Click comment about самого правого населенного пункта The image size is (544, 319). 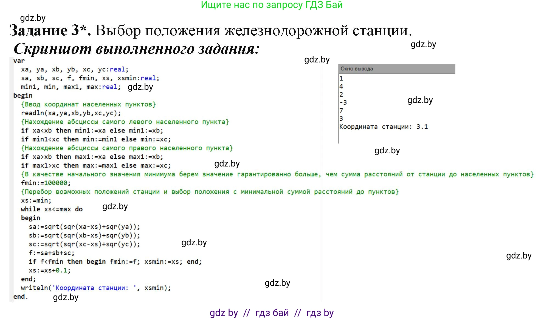[127, 148]
